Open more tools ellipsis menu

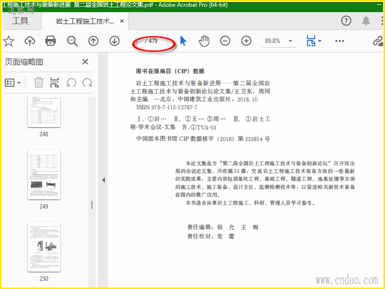click(x=340, y=41)
